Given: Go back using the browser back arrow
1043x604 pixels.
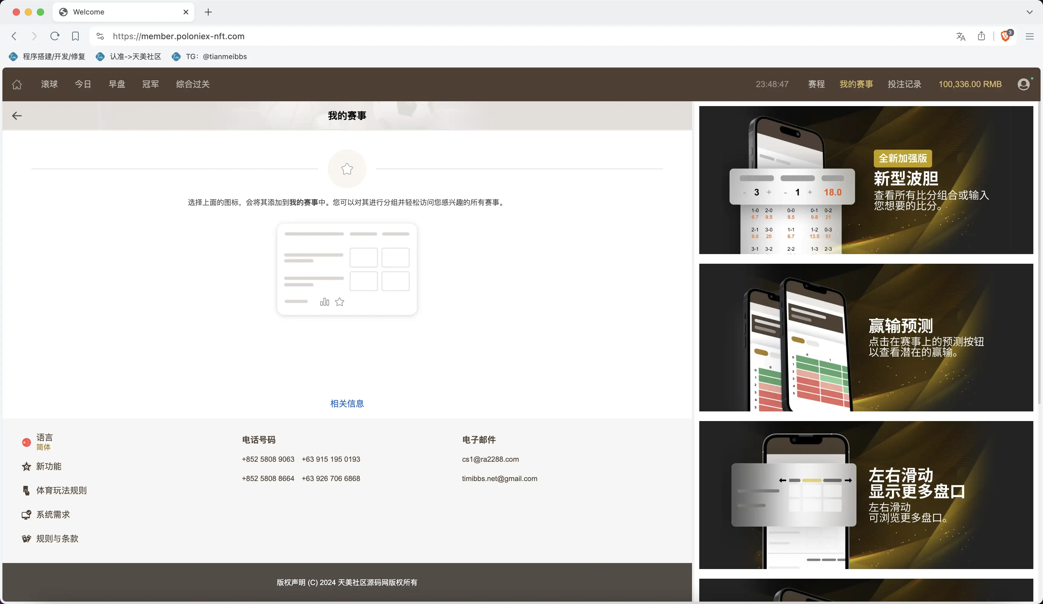Looking at the screenshot, I should 14,36.
